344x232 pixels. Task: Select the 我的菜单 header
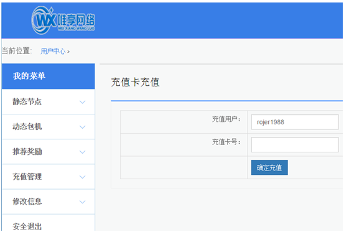(49, 77)
